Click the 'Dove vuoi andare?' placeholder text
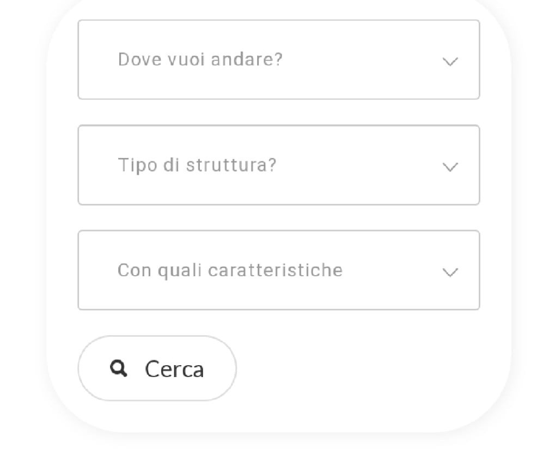Image resolution: width=549 pixels, height=473 pixels. coord(200,59)
